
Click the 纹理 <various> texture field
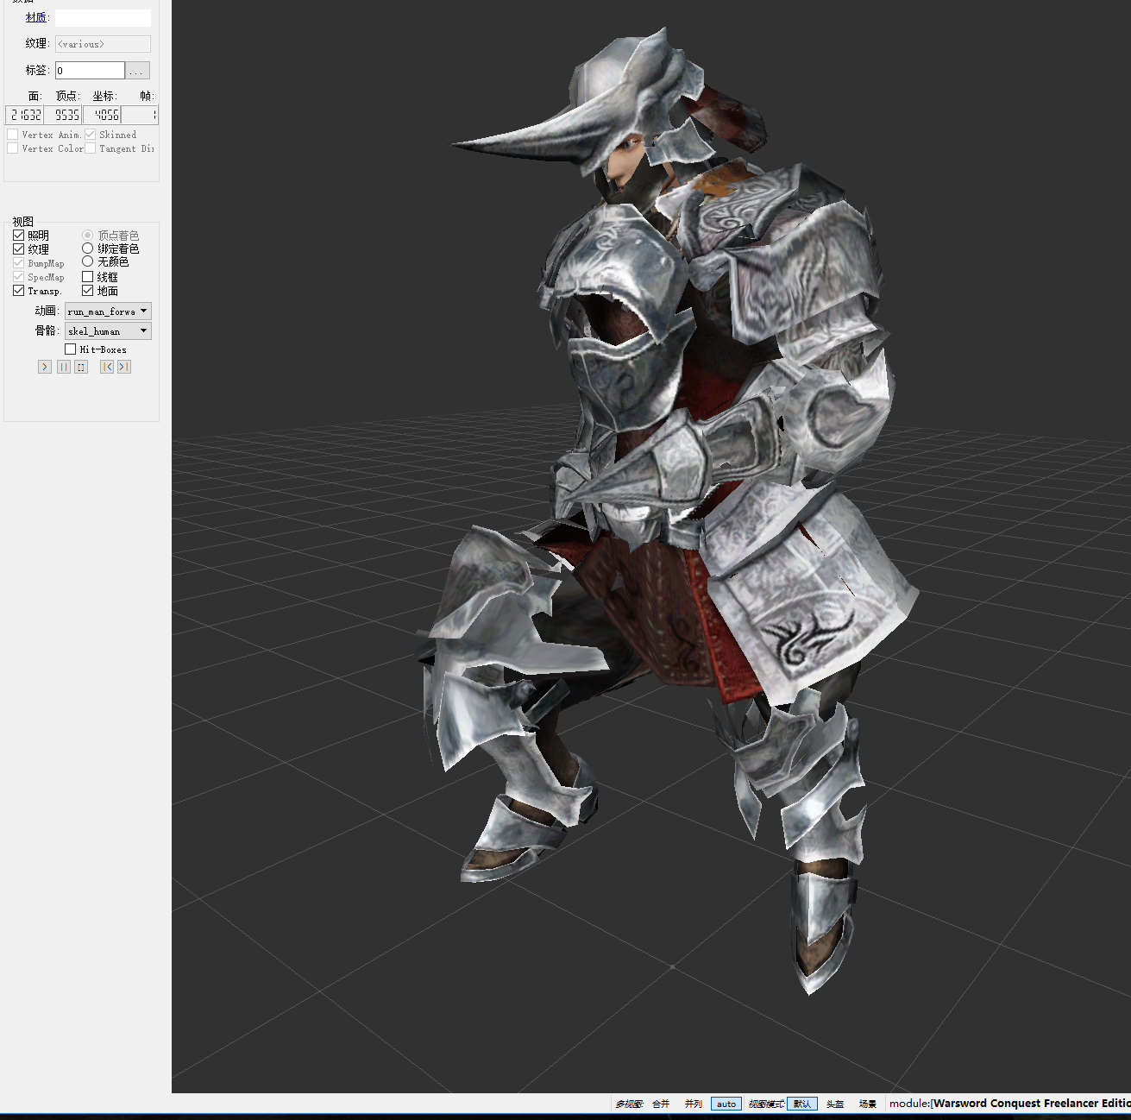point(103,44)
